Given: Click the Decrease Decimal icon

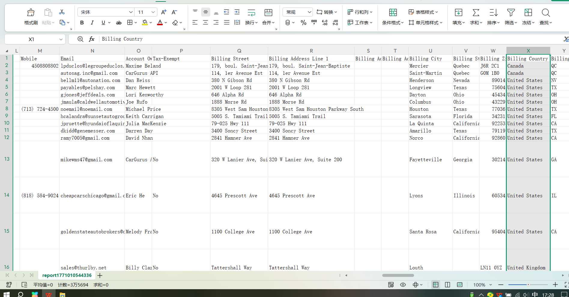Looking at the screenshot, I should click(335, 23).
